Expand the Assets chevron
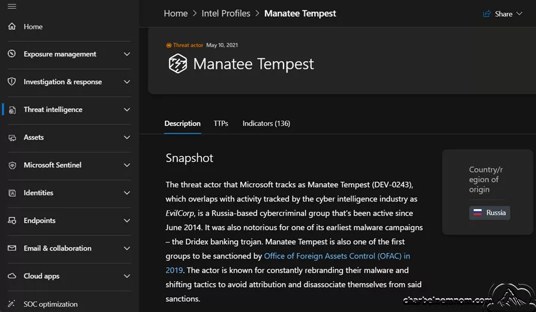 [x=127, y=137]
